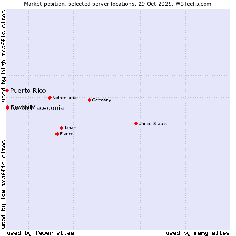Select the Netherlands red marker

pyautogui.click(x=50, y=98)
